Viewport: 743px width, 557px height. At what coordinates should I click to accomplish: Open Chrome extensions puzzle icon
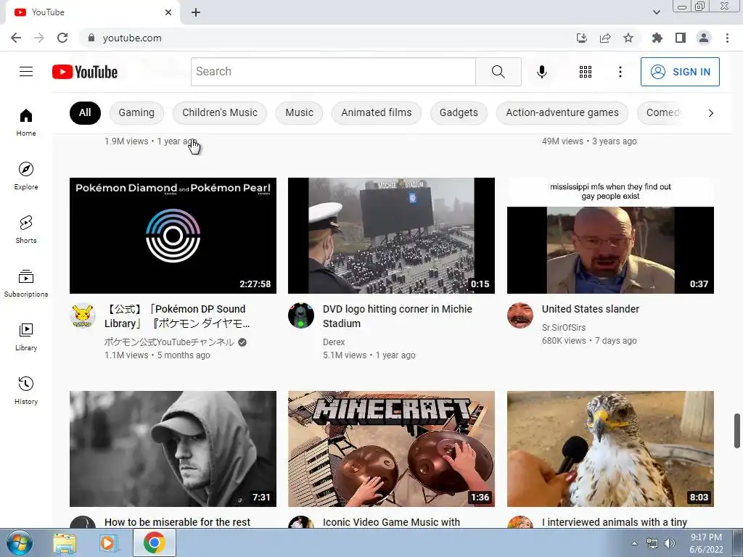[x=657, y=38]
